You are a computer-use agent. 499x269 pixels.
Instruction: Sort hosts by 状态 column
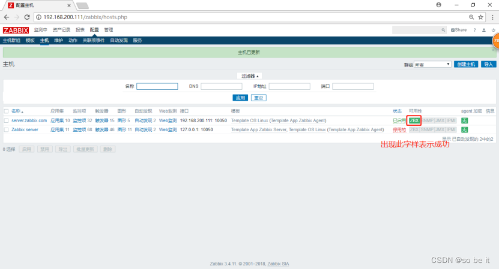397,111
